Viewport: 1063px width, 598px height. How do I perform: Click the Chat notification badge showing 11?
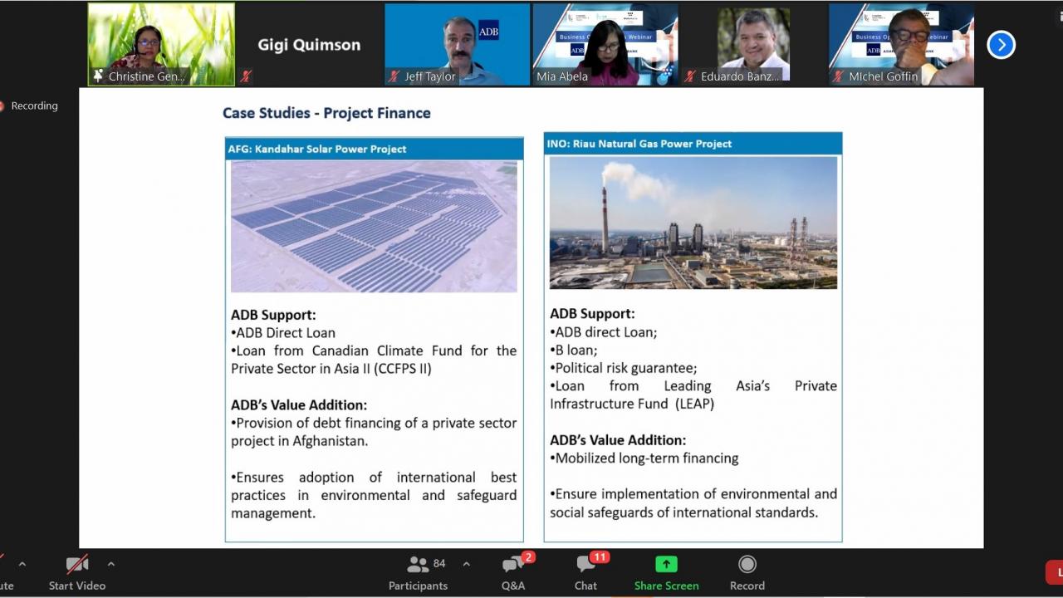coord(600,557)
